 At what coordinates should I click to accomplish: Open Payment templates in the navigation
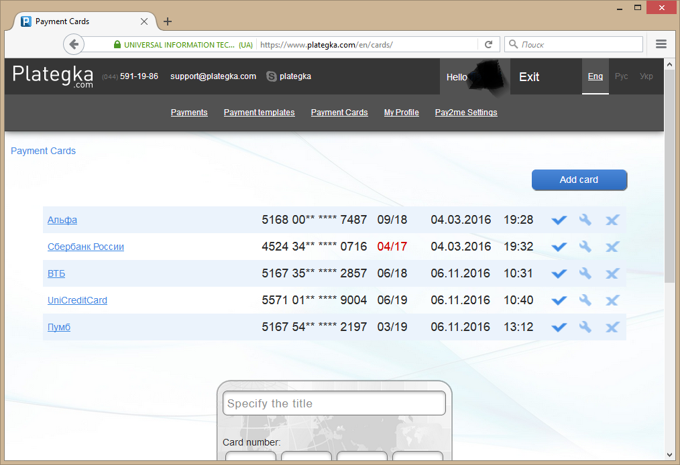(260, 113)
